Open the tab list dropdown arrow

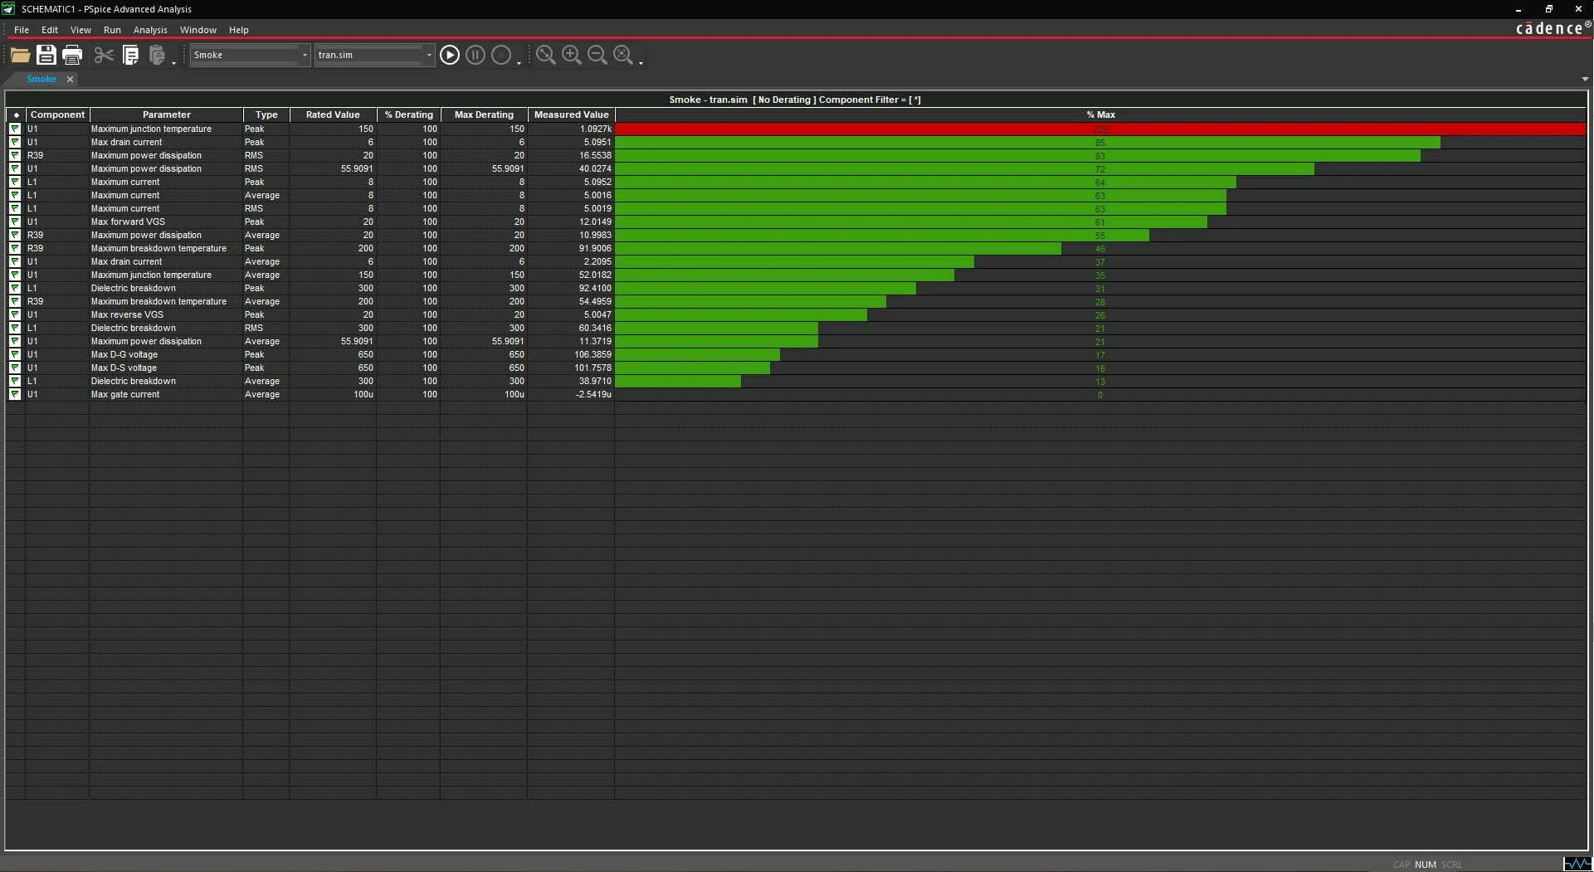coord(1585,80)
